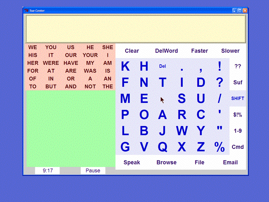Image resolution: width=269 pixels, height=202 pixels.
Task: Select the small Del key
Action: pos(163,66)
